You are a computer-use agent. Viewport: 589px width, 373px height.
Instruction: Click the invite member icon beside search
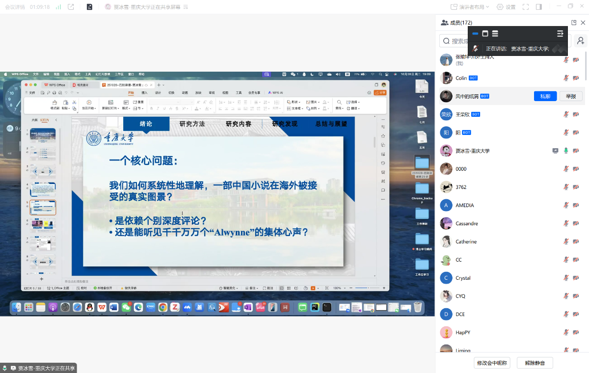(581, 41)
